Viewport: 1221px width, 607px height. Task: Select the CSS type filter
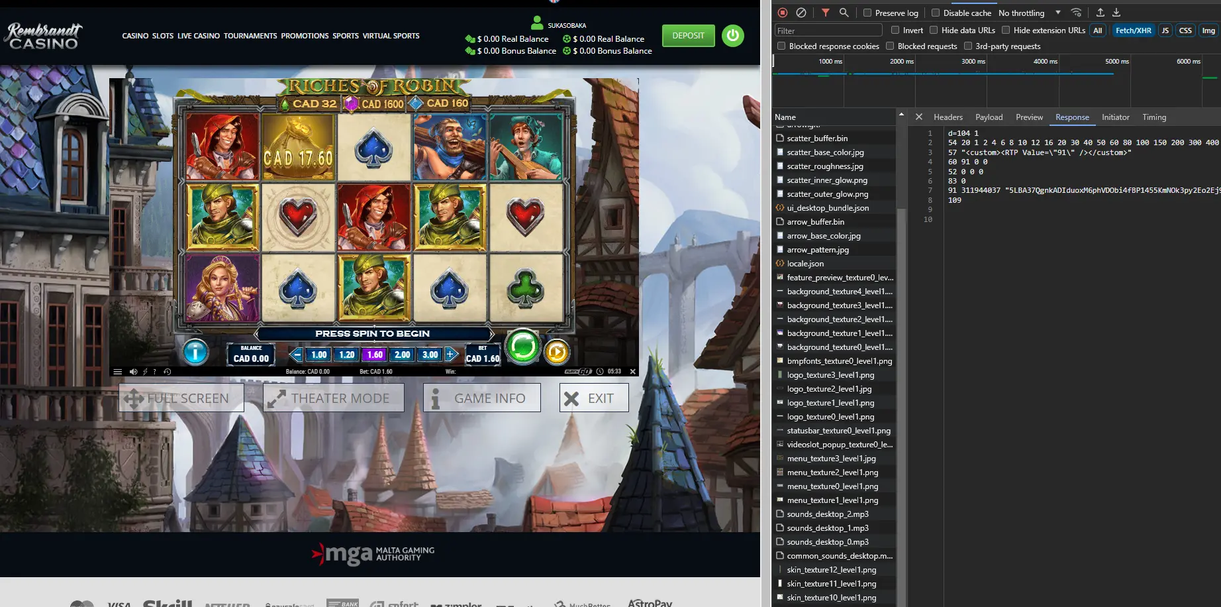click(x=1185, y=30)
